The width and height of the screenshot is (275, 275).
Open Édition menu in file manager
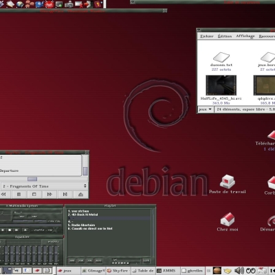point(225,36)
